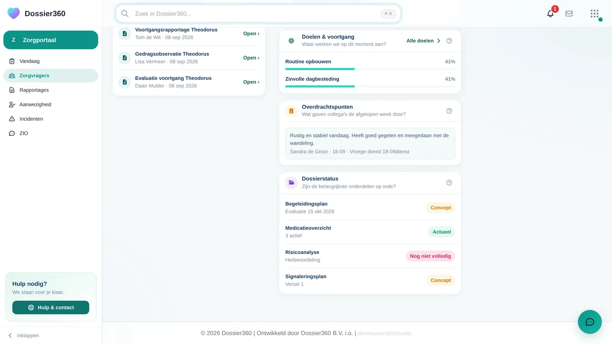
Task: Collapse sidebar with Inklappen
Action: coord(24,336)
